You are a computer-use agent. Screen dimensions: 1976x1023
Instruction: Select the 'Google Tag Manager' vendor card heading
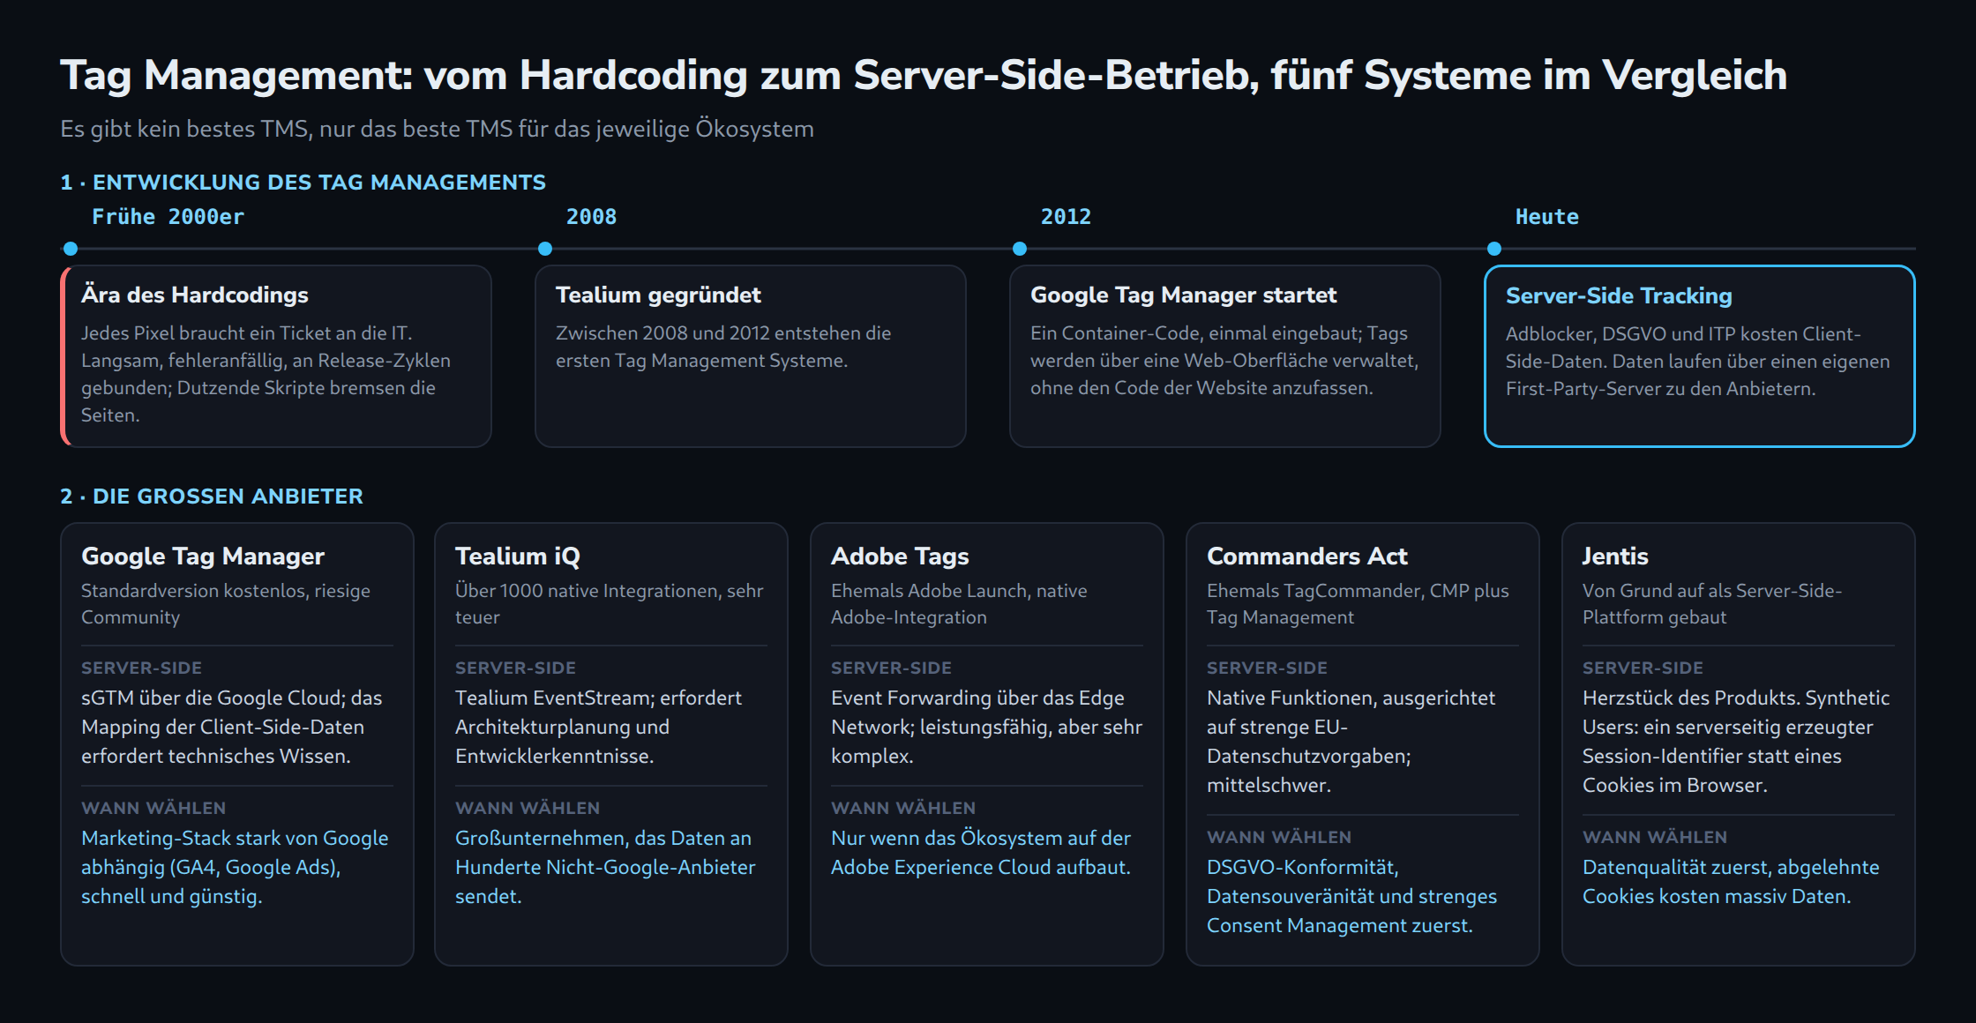(x=203, y=556)
